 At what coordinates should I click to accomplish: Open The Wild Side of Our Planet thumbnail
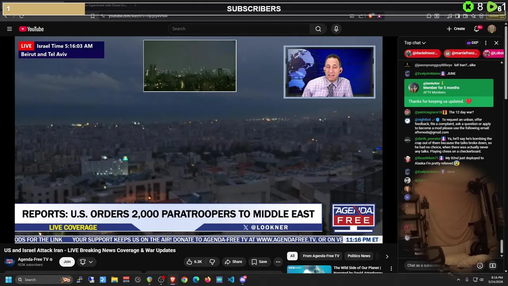[309, 269]
